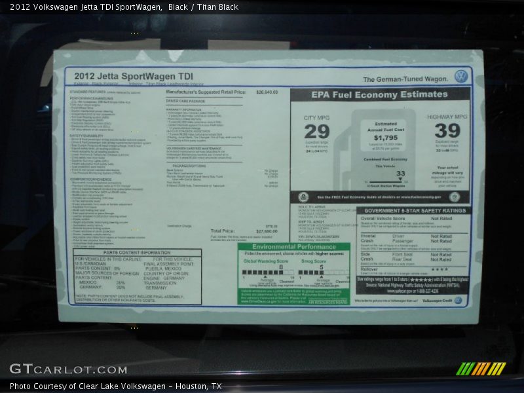Screen dimensions: 524x393
Task: Click the highway MPG value 39
Action: click(x=447, y=130)
